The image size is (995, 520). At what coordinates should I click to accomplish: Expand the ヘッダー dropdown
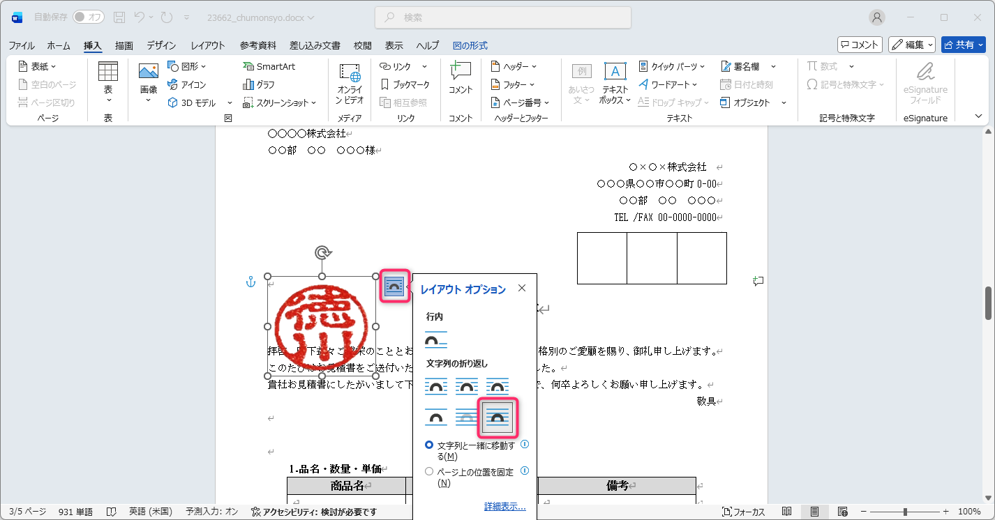point(514,66)
